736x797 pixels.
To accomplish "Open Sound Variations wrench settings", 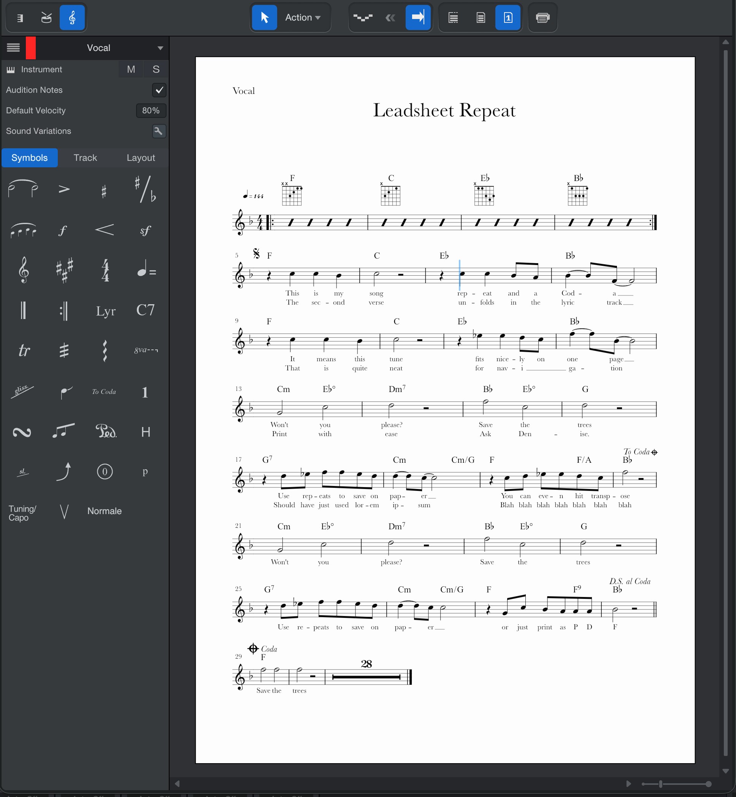I will click(x=159, y=131).
